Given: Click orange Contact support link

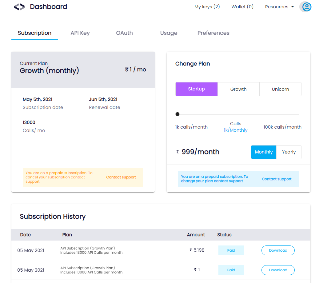Looking at the screenshot, I should [x=121, y=177].
